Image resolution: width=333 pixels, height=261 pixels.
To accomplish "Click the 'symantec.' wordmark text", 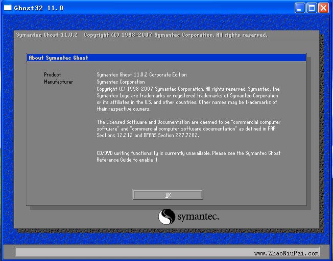I will tap(198, 217).
